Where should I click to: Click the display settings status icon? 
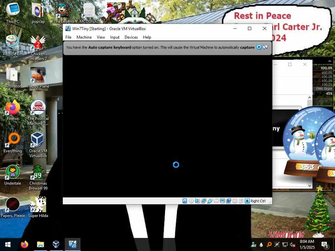tap(222, 201)
